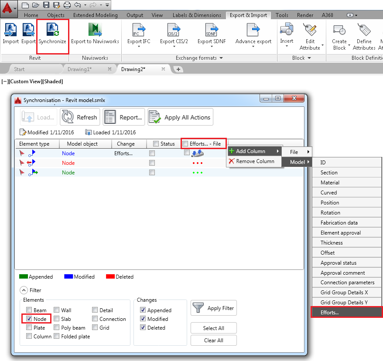Tick the Status checkbox of green Node row
This screenshot has height=361, width=383.
pyautogui.click(x=152, y=173)
